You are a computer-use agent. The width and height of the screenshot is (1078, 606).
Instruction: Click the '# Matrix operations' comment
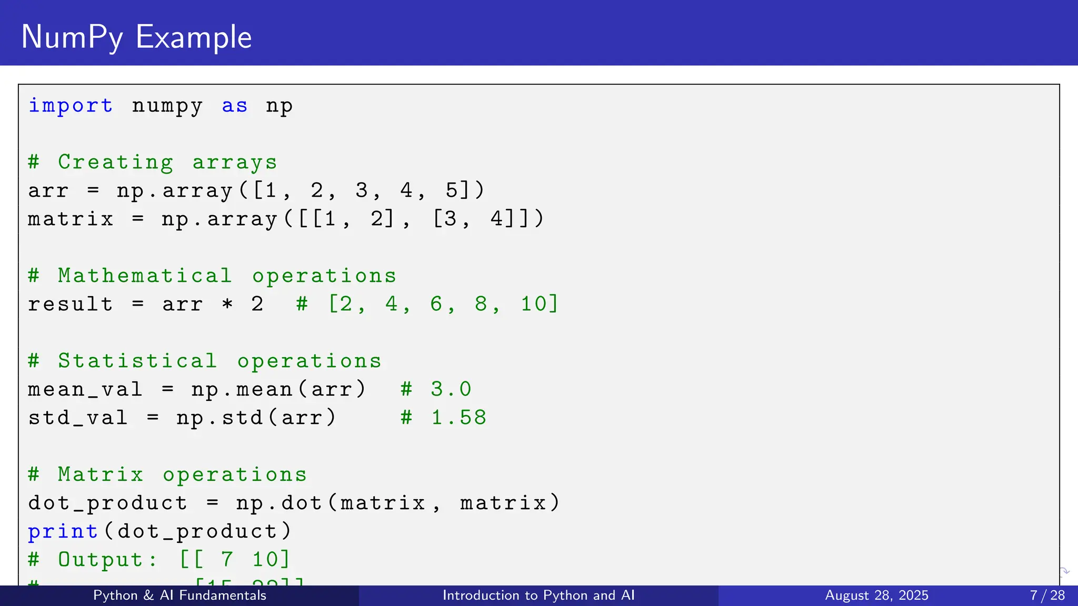pos(167,475)
